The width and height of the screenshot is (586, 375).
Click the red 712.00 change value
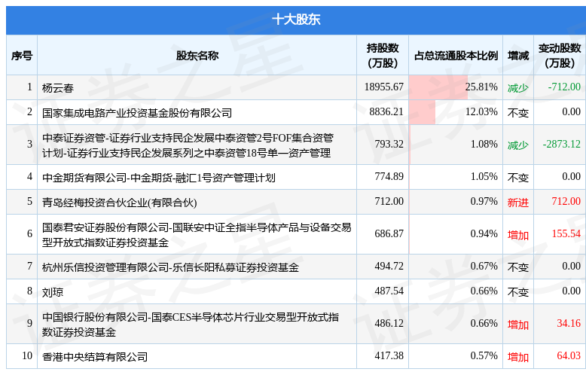coord(566,201)
